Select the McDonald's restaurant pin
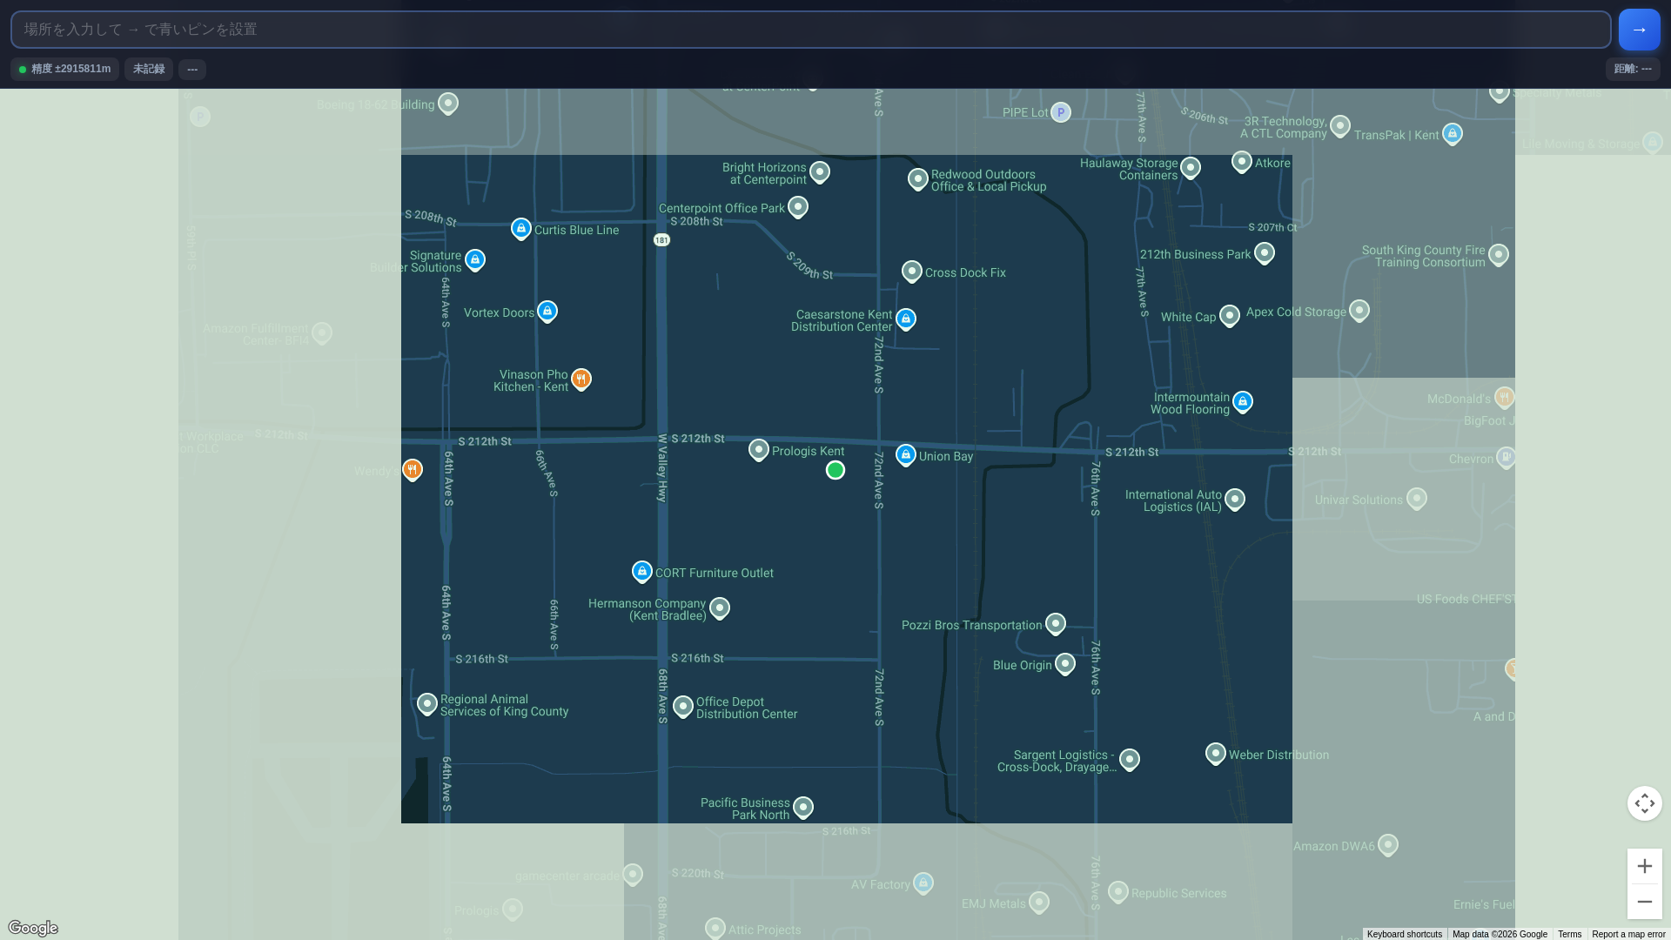This screenshot has height=940, width=1671. pyautogui.click(x=1504, y=397)
